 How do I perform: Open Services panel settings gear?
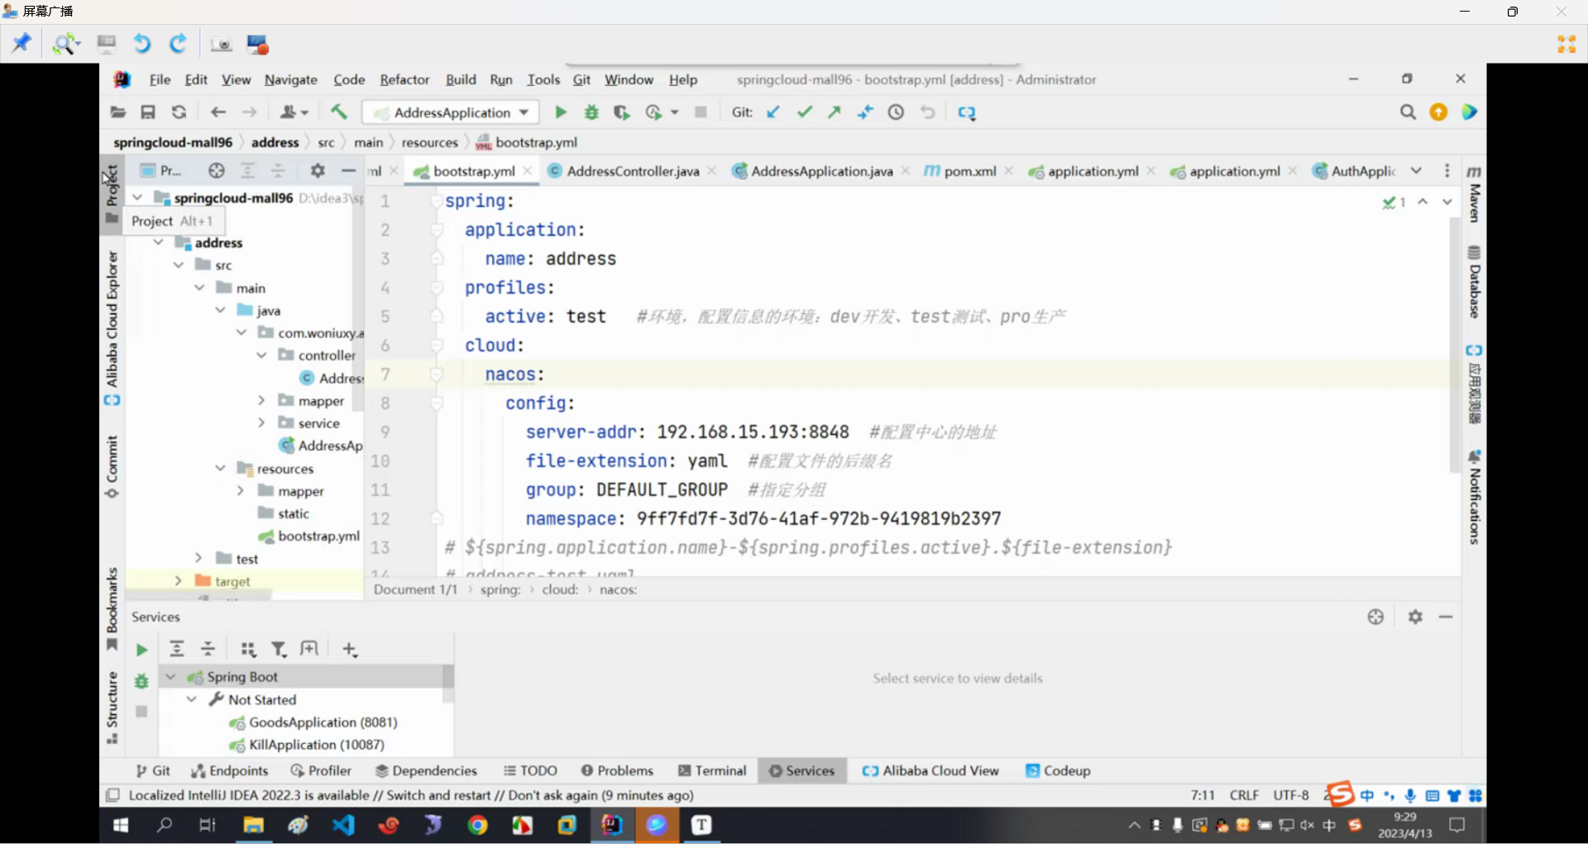coord(1415,618)
